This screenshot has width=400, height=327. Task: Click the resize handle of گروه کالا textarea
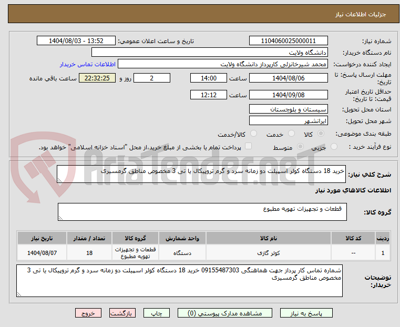click(60, 218)
